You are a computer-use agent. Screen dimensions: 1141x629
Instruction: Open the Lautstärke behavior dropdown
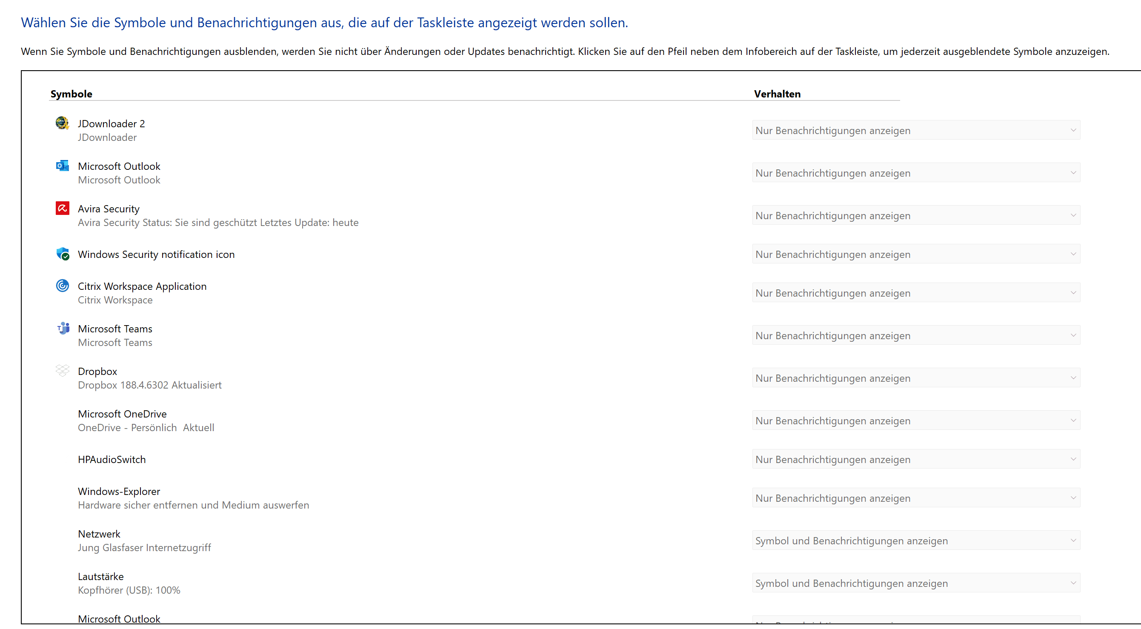916,583
